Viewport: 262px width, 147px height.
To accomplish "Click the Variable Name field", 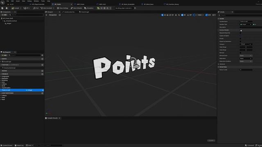I will (x=246, y=22).
